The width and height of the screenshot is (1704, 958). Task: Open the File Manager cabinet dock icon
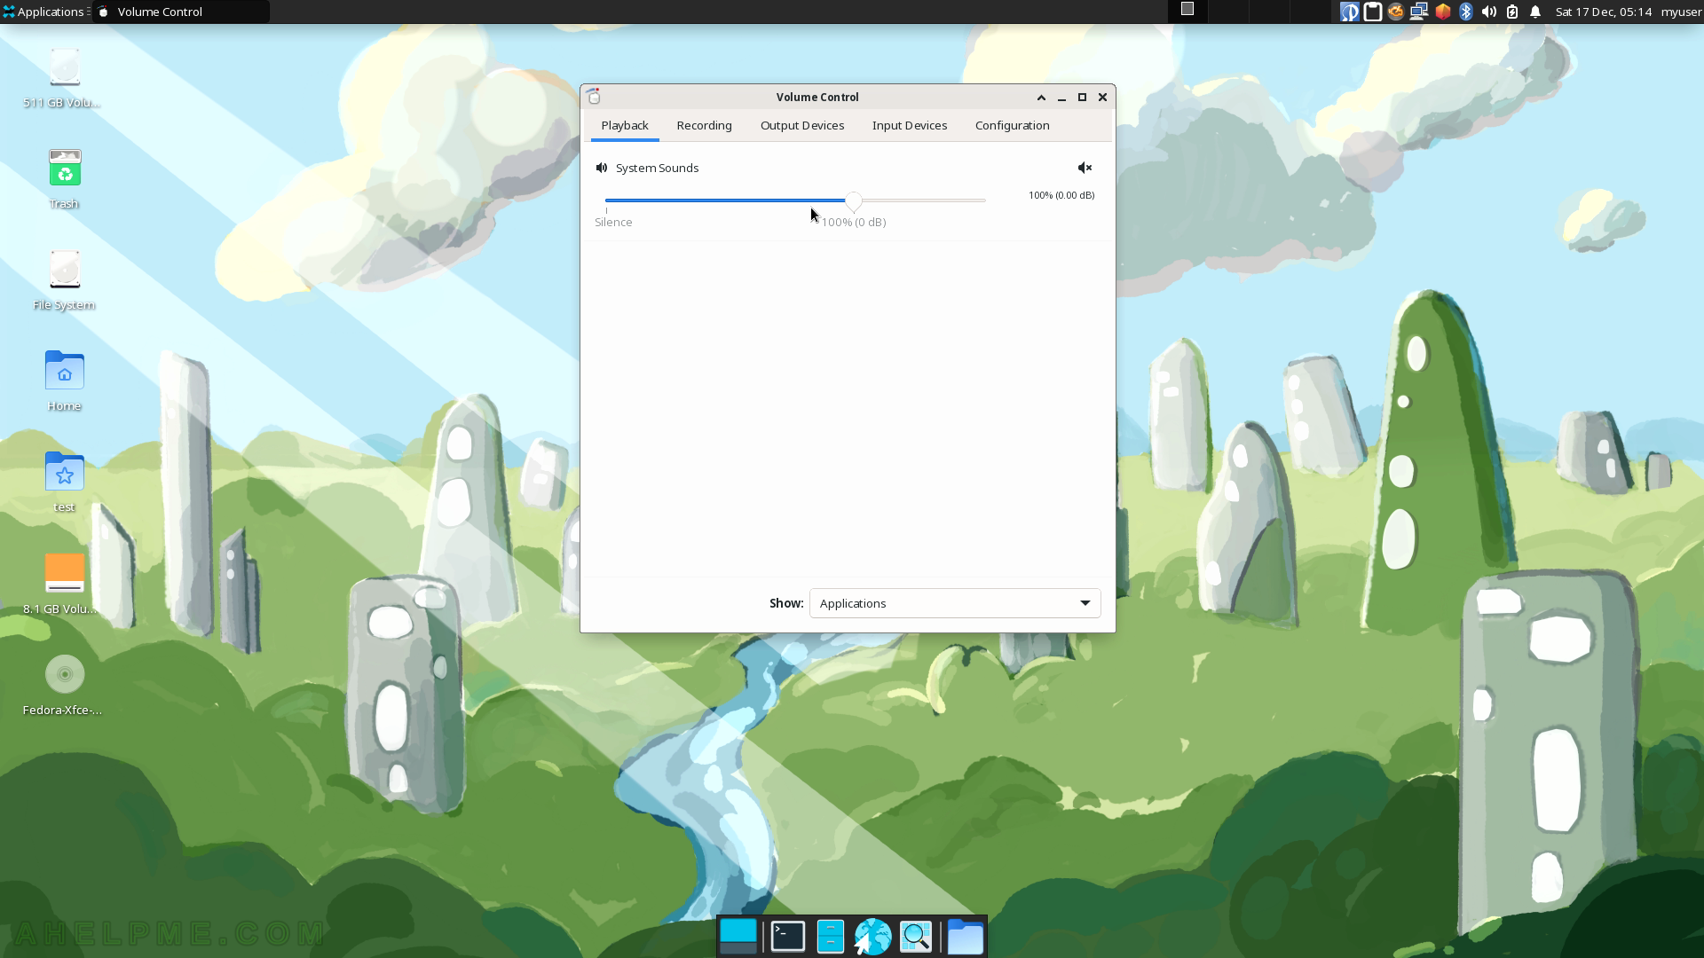830,937
